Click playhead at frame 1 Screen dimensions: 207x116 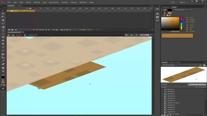[x=35, y=8]
